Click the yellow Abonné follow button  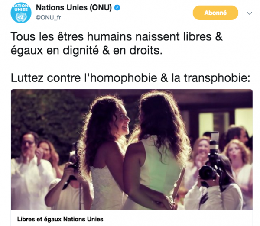point(215,13)
